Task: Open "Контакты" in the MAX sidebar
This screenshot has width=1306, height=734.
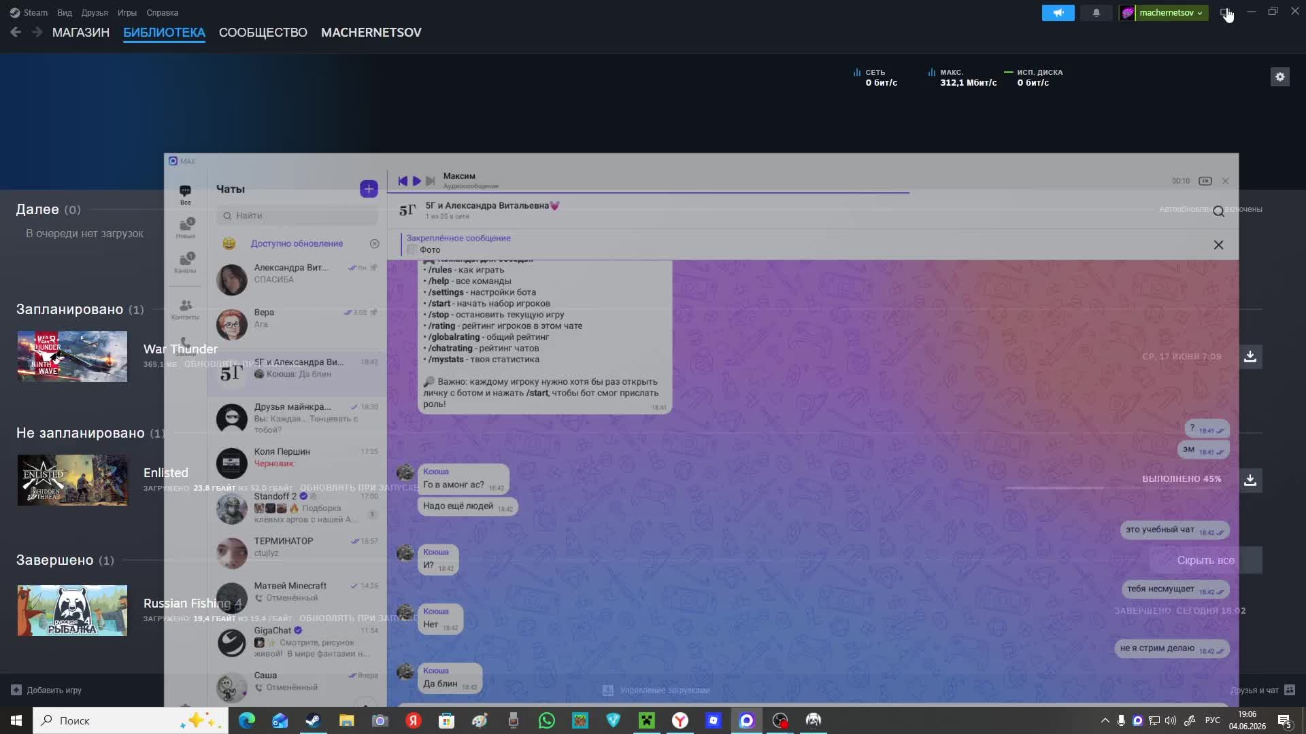Action: tap(185, 309)
